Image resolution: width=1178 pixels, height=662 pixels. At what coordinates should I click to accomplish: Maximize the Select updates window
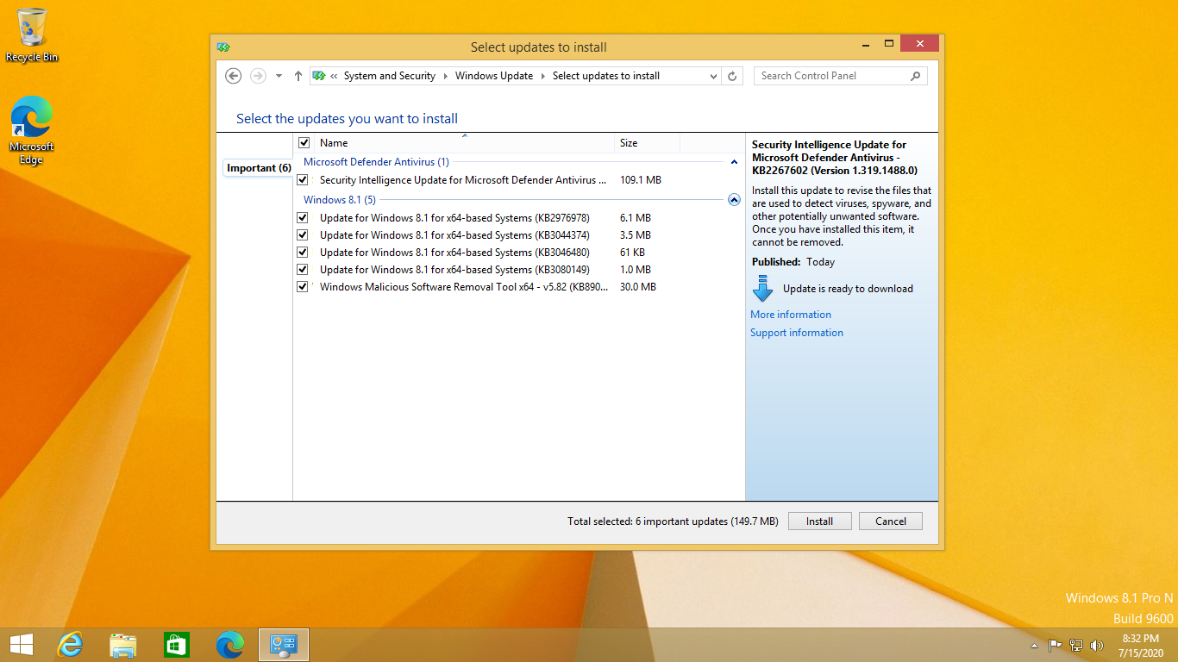[x=889, y=43]
